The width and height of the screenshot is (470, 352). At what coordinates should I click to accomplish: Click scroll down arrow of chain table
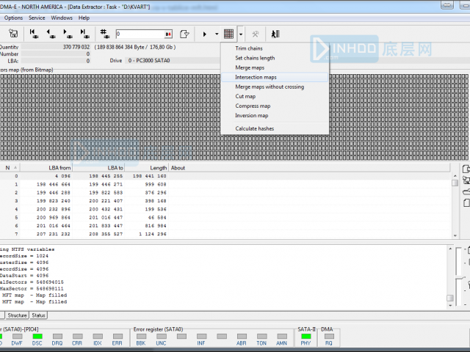pos(455,236)
